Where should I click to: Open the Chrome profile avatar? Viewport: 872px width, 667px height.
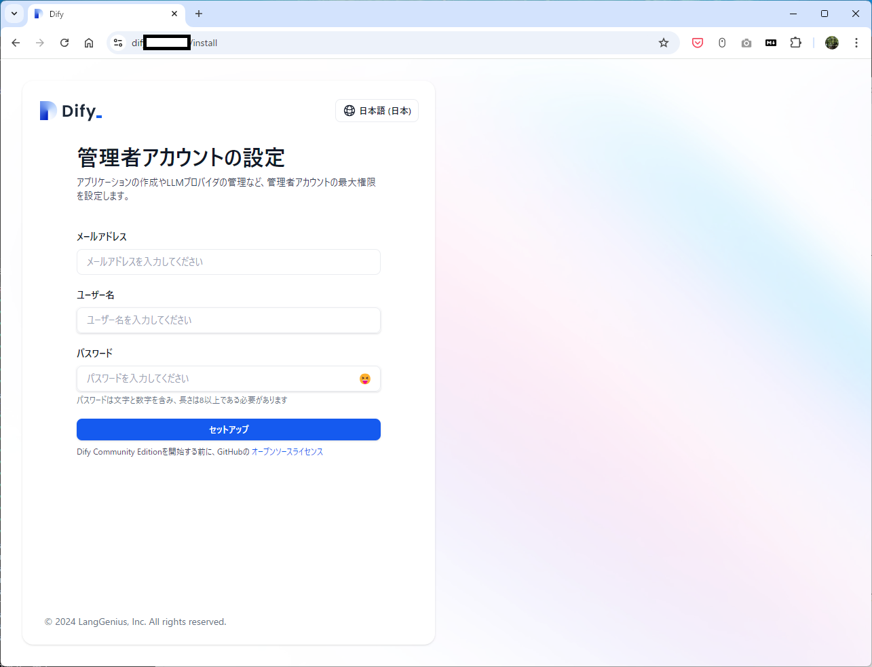[x=832, y=43]
